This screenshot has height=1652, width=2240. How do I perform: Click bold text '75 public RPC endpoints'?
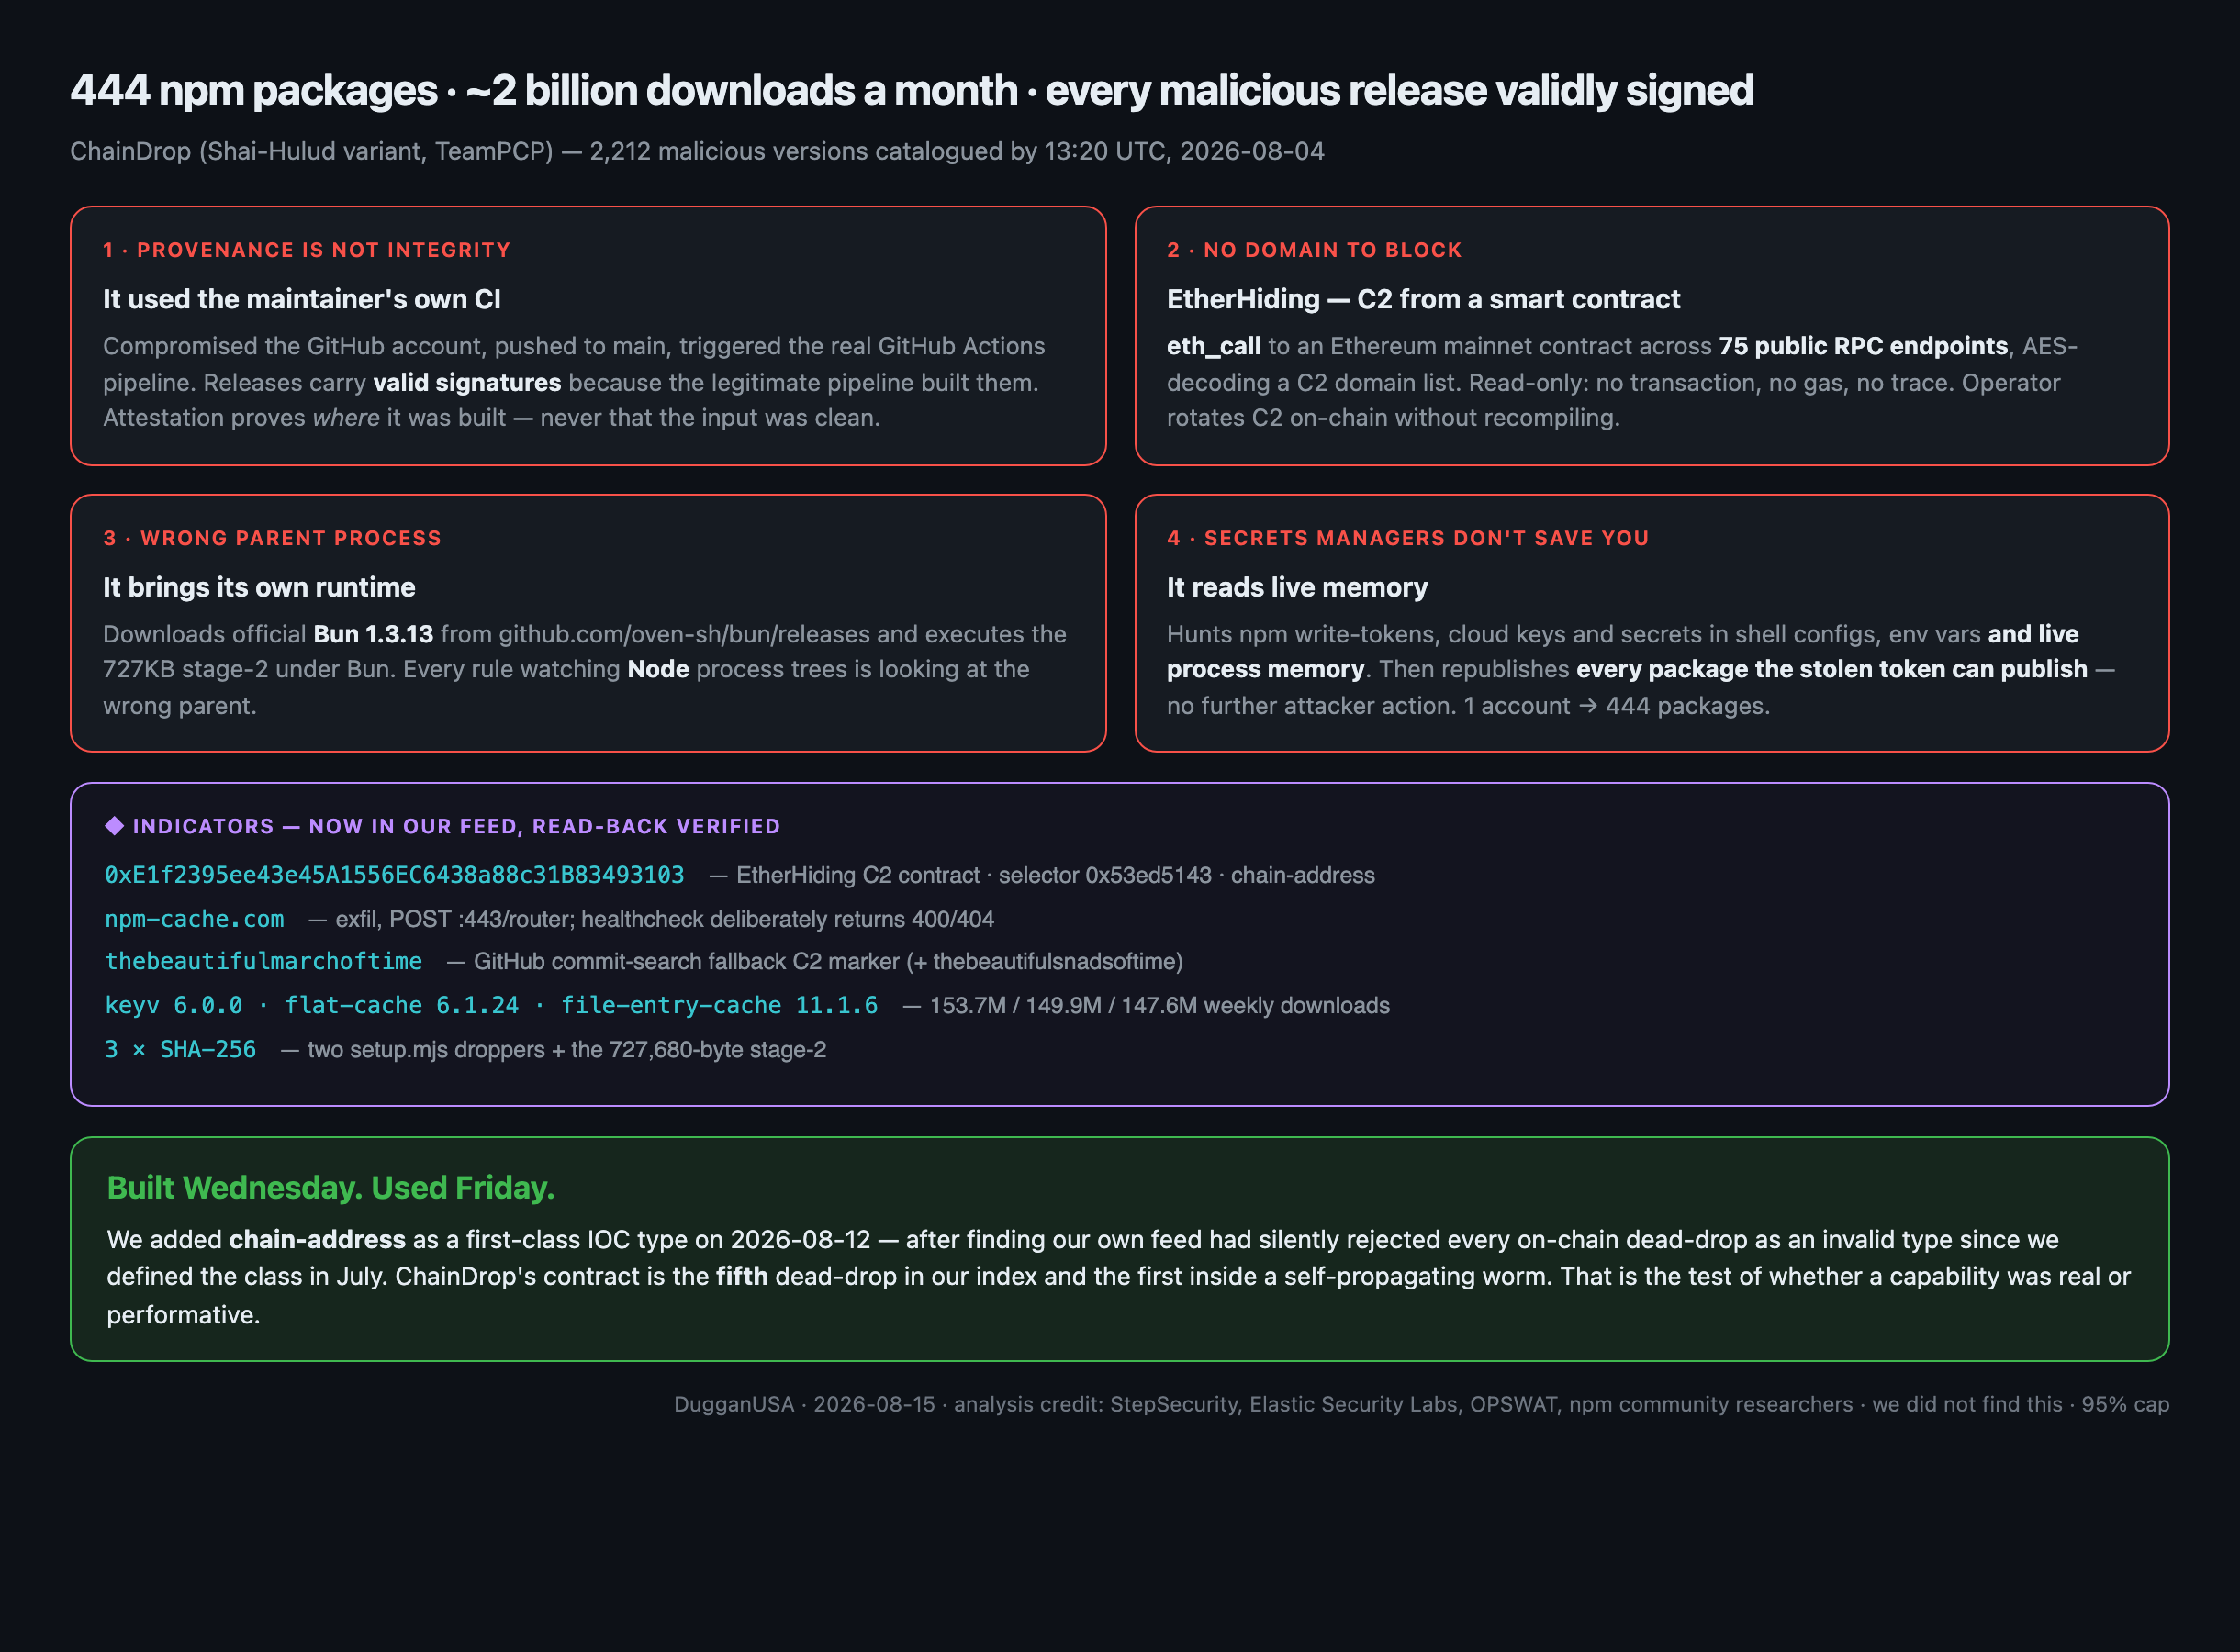point(1863,346)
